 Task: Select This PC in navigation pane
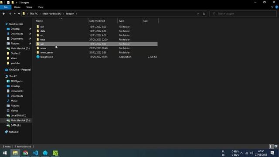(13, 76)
